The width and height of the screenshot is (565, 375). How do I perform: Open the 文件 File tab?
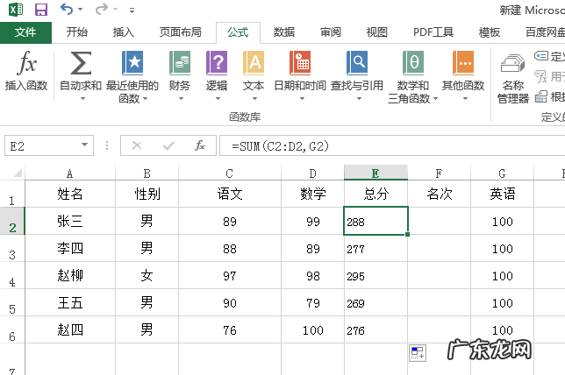[x=25, y=32]
